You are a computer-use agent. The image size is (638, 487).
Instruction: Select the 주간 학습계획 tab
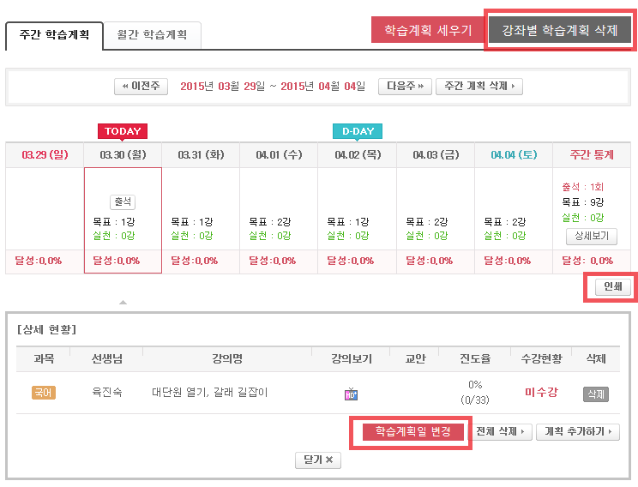click(53, 35)
